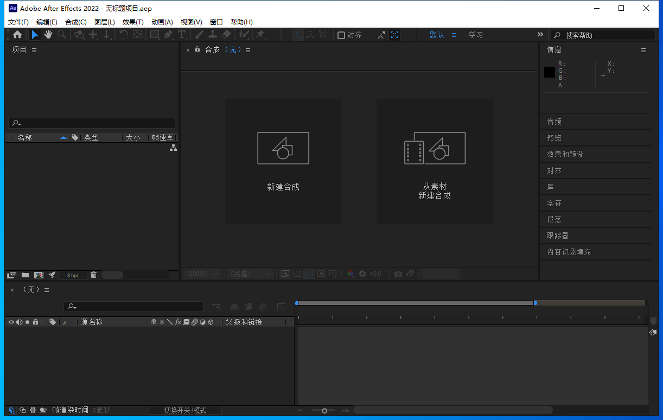This screenshot has height=420, width=663.
Task: Select the Clone Stamp tool
Action: 213,35
